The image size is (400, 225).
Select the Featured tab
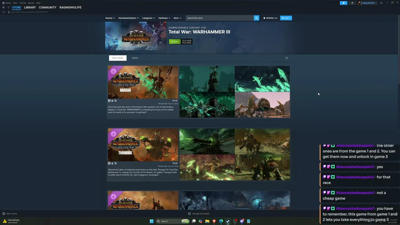pos(118,58)
